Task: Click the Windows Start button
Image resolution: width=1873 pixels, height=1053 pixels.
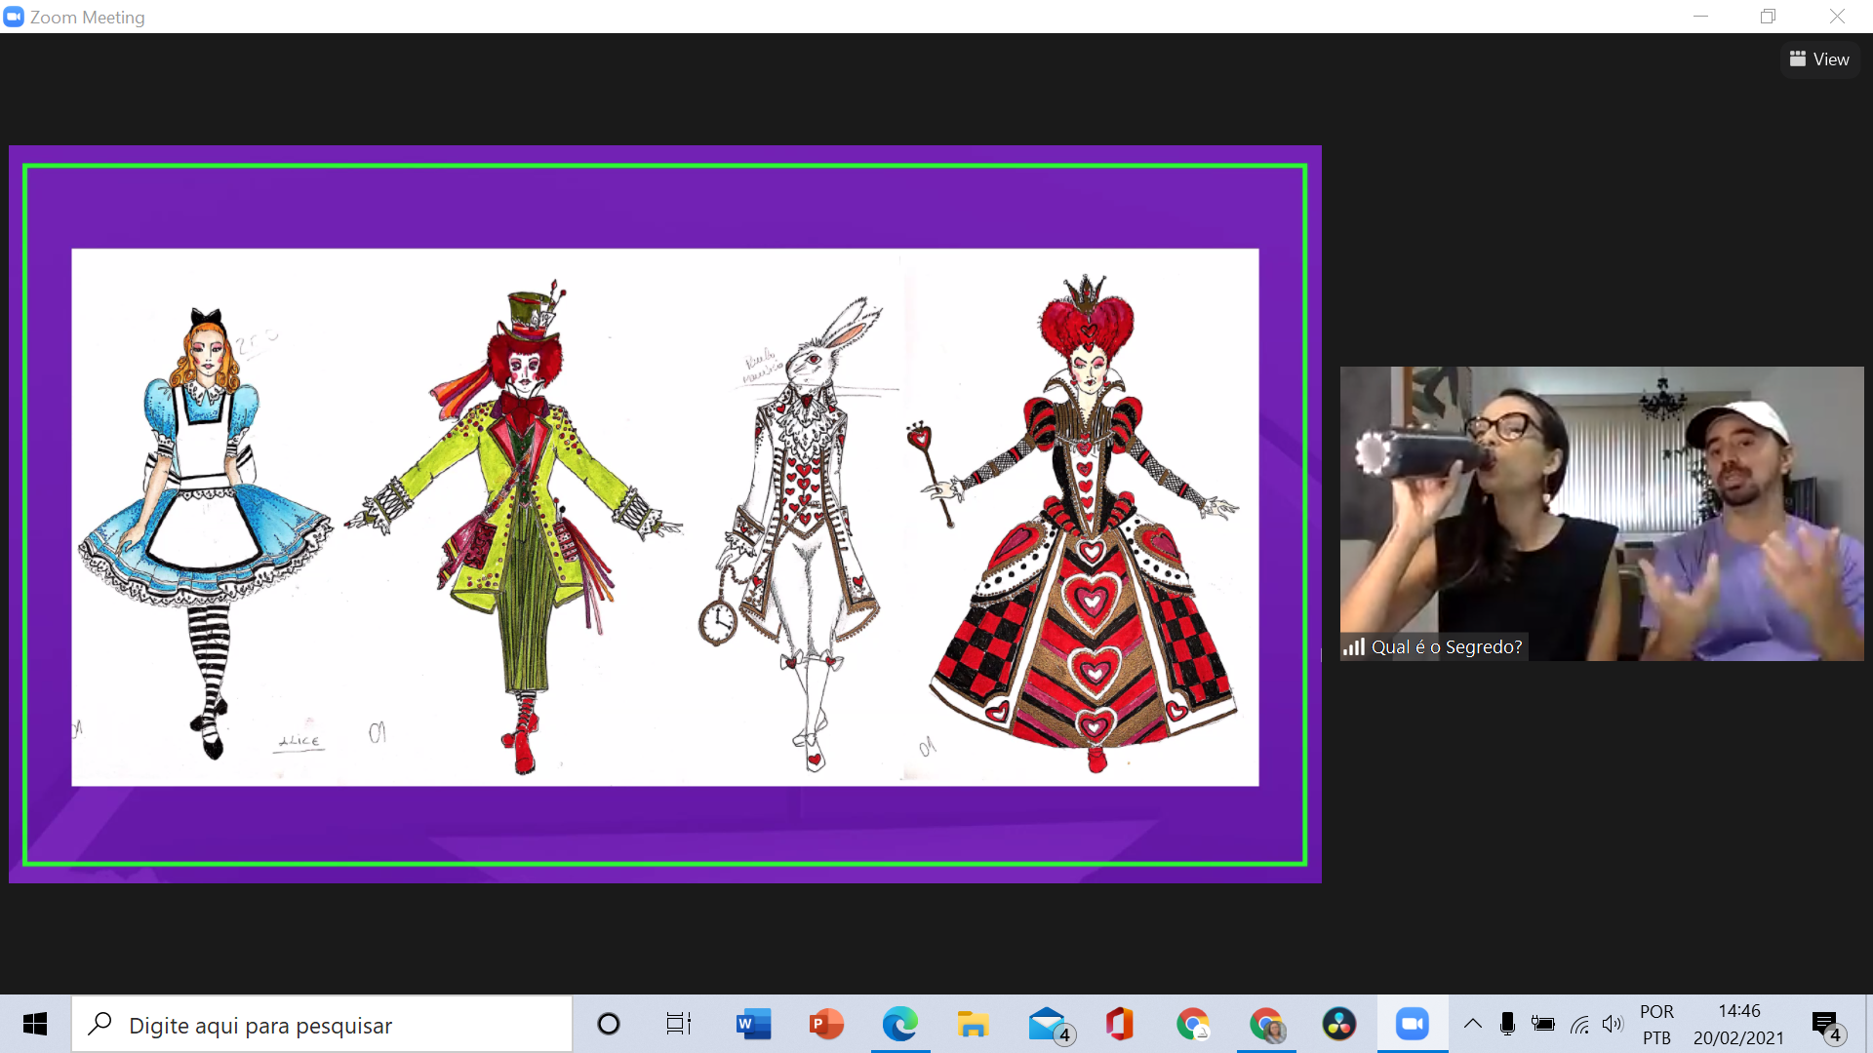Action: [35, 1024]
